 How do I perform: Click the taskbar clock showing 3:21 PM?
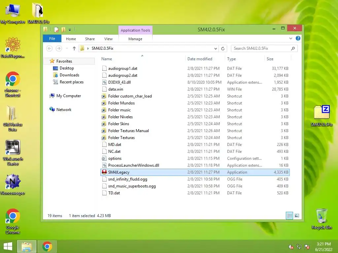(x=323, y=247)
